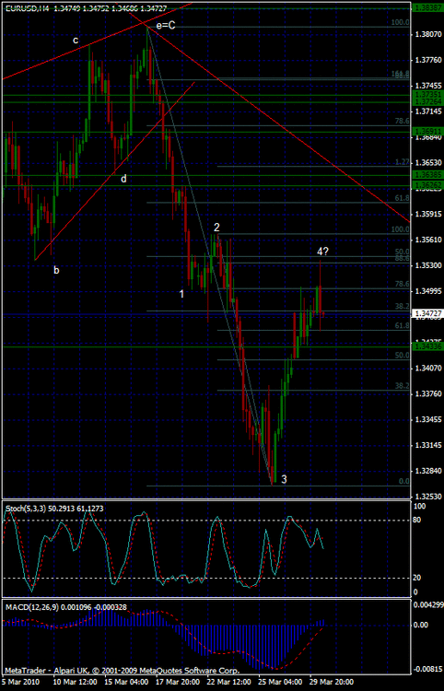The image size is (444, 691).
Task: Click the 1.33455 price axis value
Action: point(428,419)
